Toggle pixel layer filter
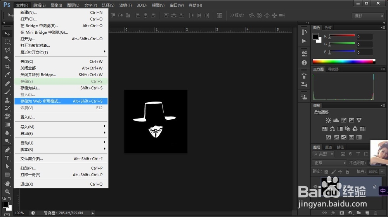This screenshot has height=217, width=388. [343, 154]
